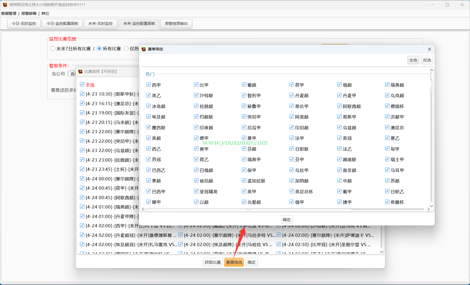The height and width of the screenshot is (285, 470).
Task: Toggle the 法甲 checkbox
Action: click(x=292, y=138)
